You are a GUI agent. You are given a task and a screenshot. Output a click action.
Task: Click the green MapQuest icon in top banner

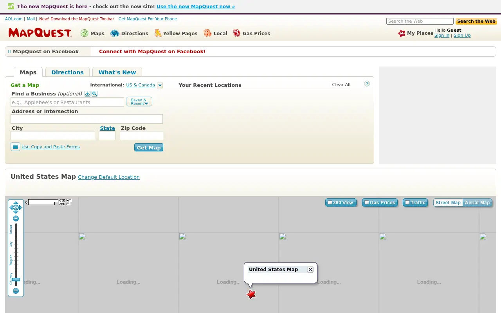click(11, 6)
